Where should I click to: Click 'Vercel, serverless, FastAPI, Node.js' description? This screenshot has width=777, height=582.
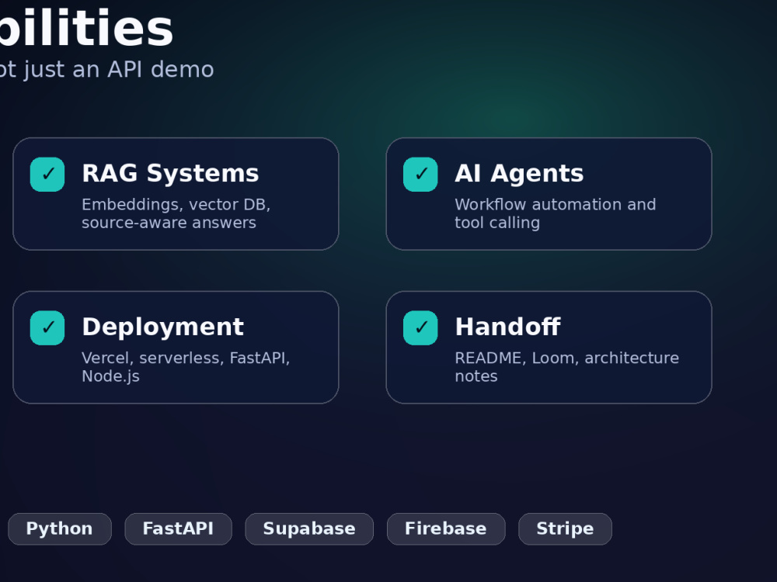click(186, 367)
